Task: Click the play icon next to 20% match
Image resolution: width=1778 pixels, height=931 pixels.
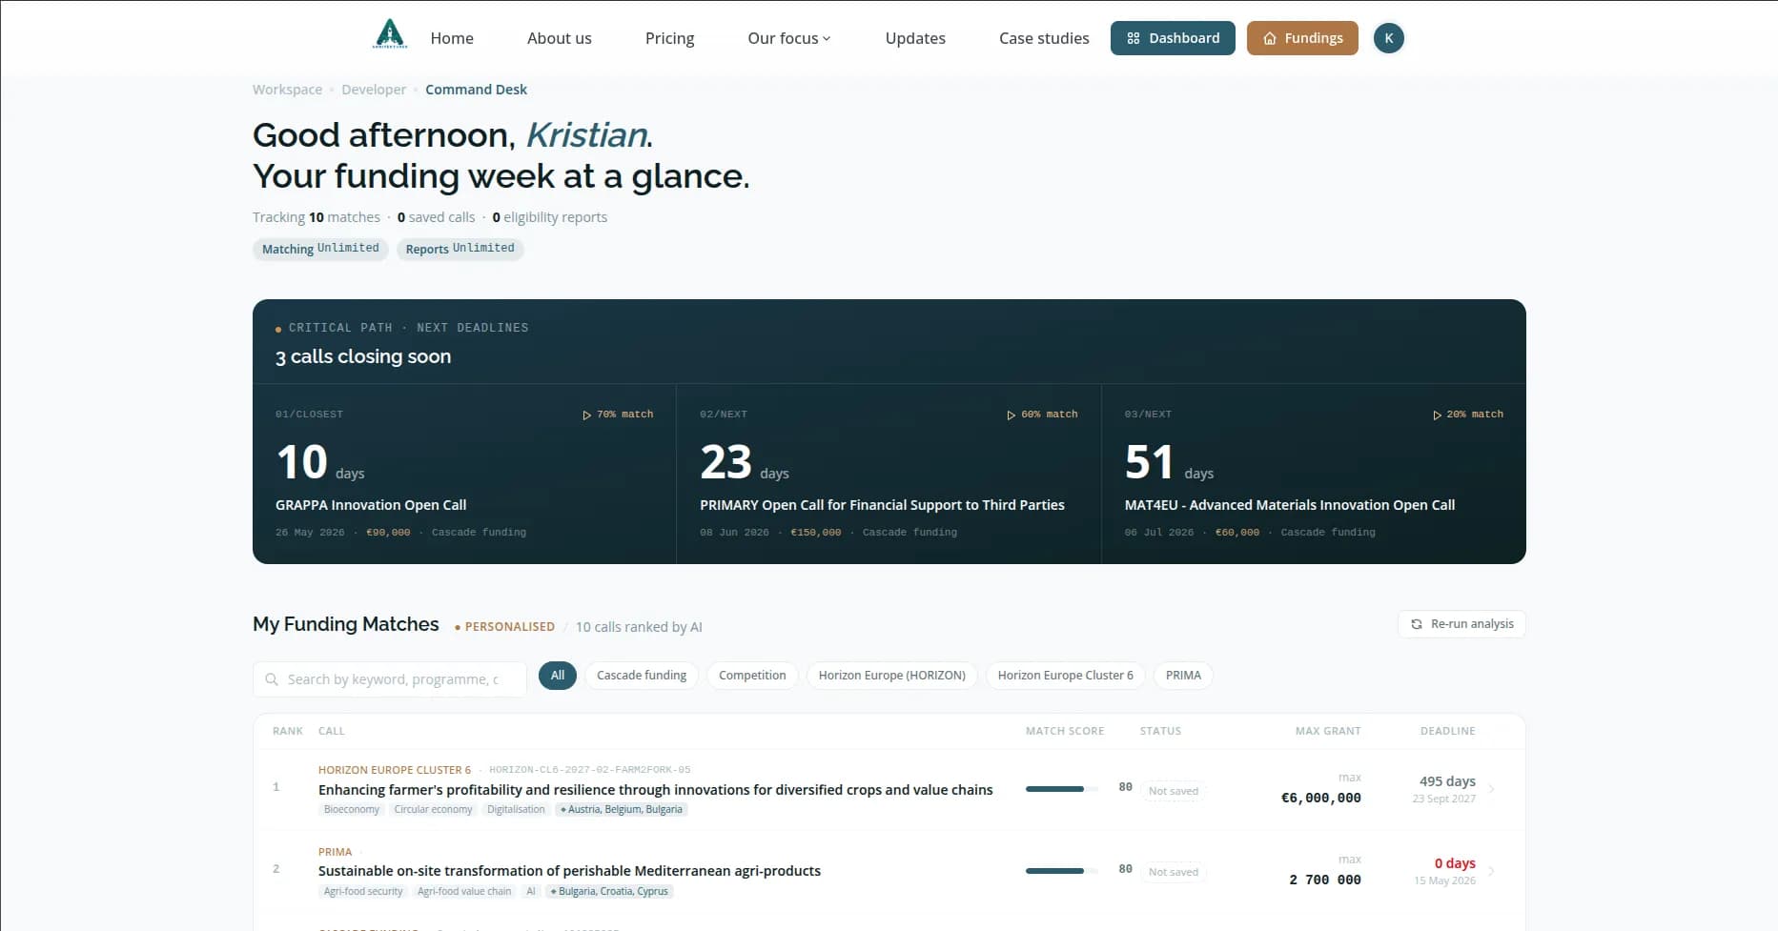Action: click(x=1437, y=415)
